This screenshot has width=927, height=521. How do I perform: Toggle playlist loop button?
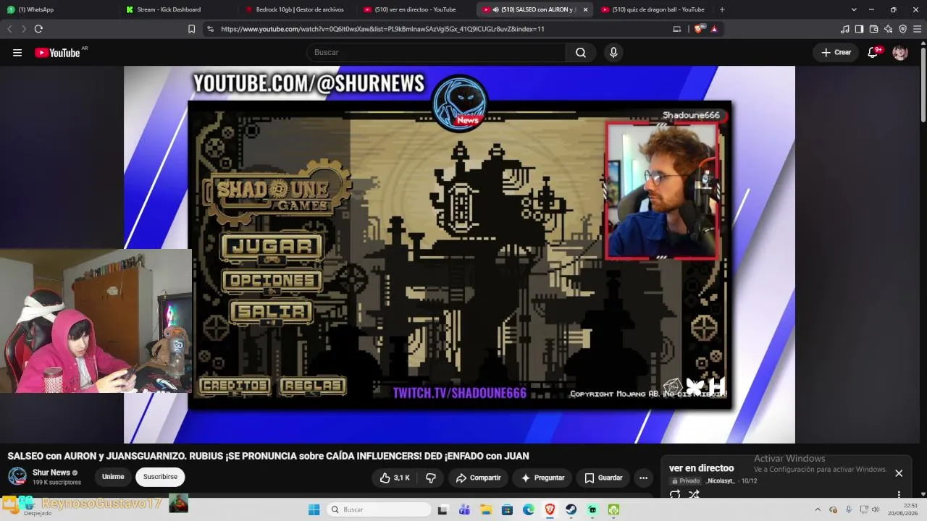pos(675,494)
